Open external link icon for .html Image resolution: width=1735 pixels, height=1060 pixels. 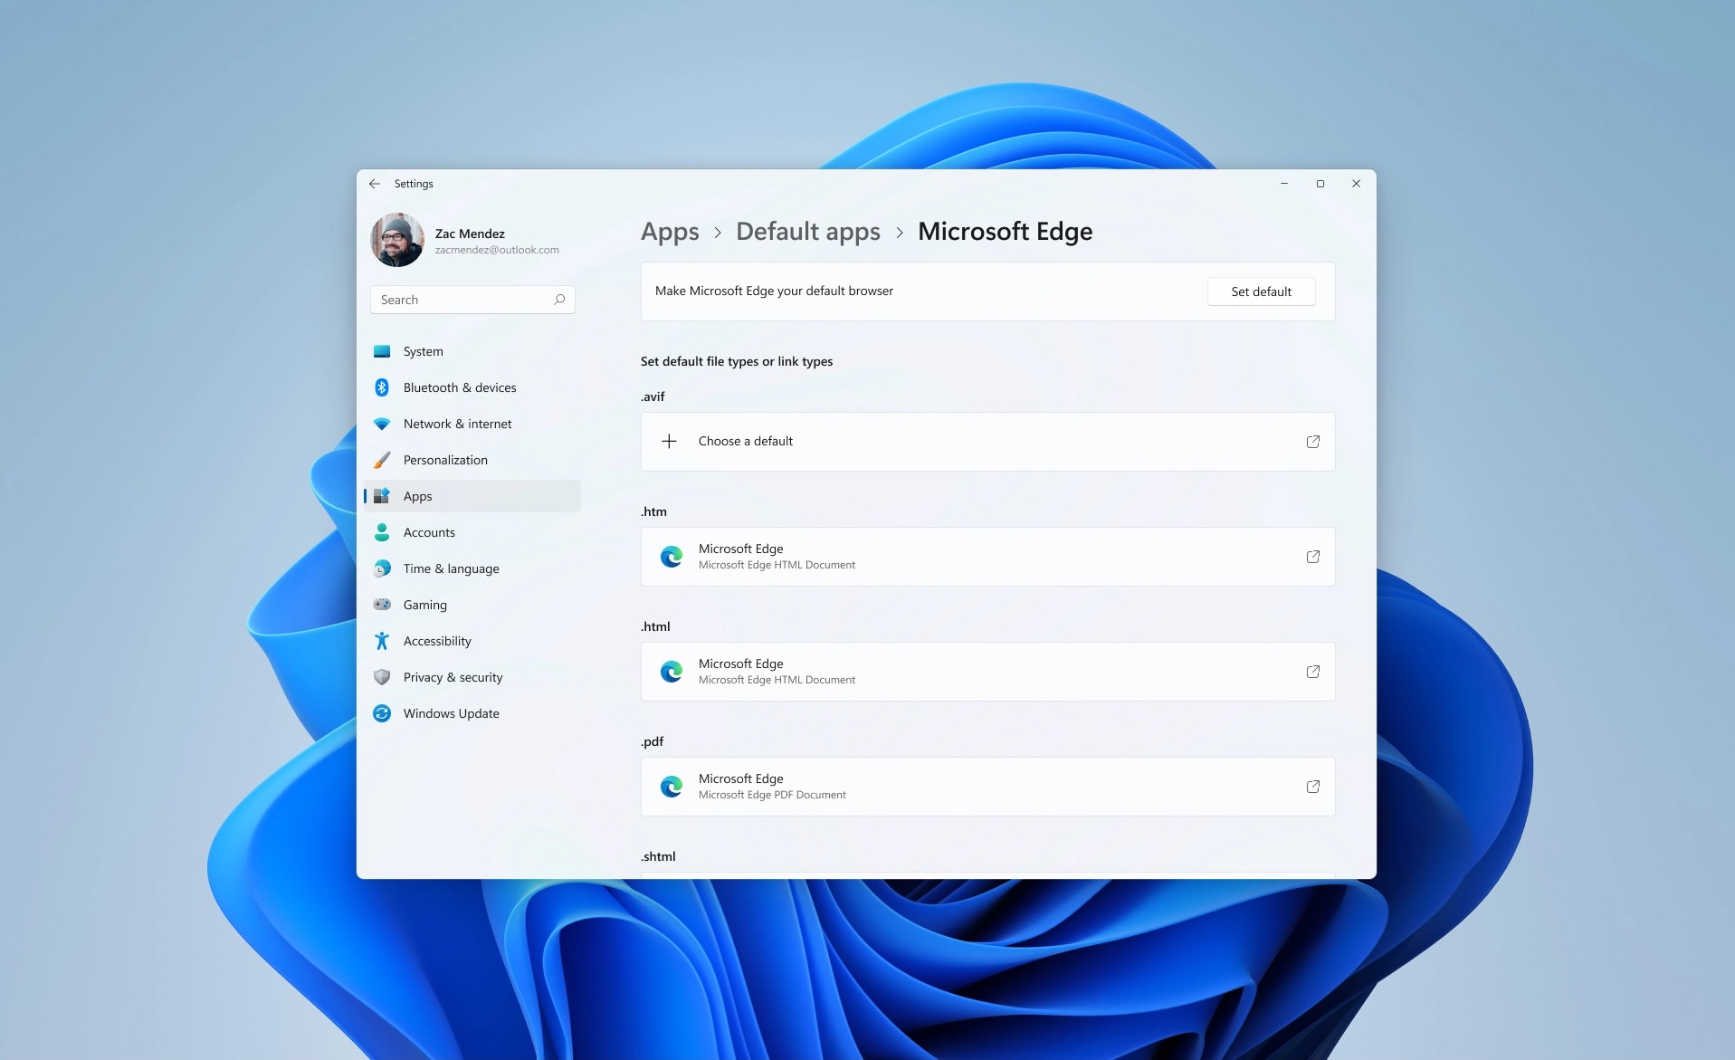pos(1312,672)
